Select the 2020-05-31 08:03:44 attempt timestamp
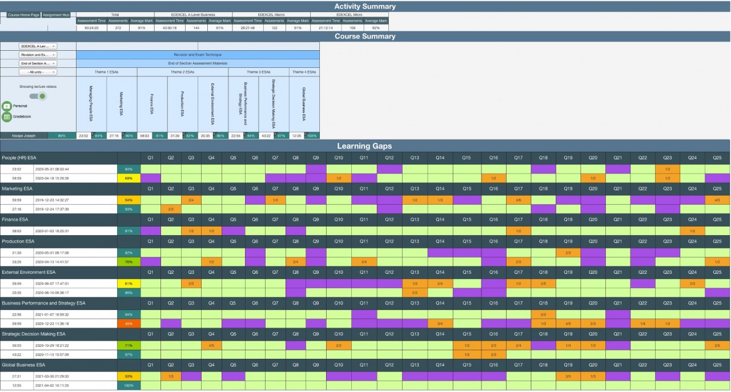The width and height of the screenshot is (731, 392). [x=52, y=169]
